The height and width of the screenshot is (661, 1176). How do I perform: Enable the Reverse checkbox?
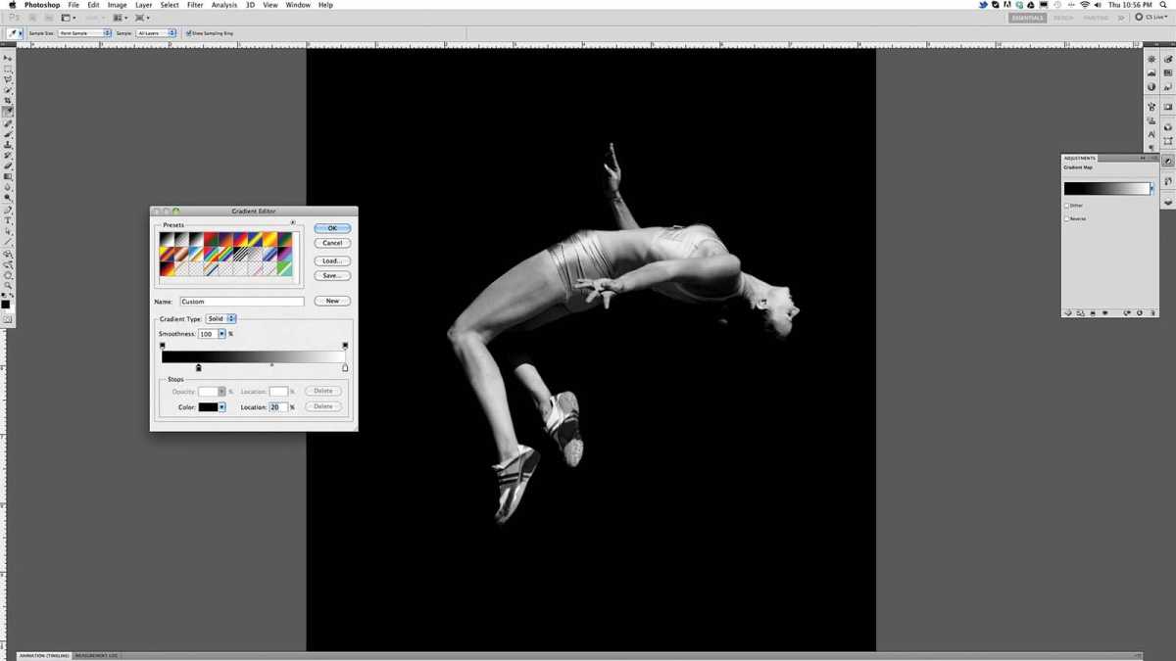pos(1067,218)
